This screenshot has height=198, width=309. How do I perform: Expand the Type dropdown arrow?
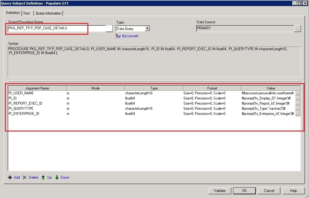pyautogui.click(x=147, y=28)
